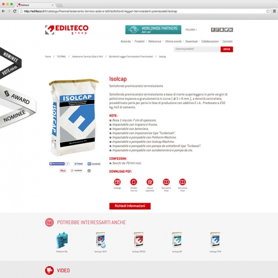Click the Richiedi informazioni button
The width and height of the screenshot is (278, 278).
(130, 206)
